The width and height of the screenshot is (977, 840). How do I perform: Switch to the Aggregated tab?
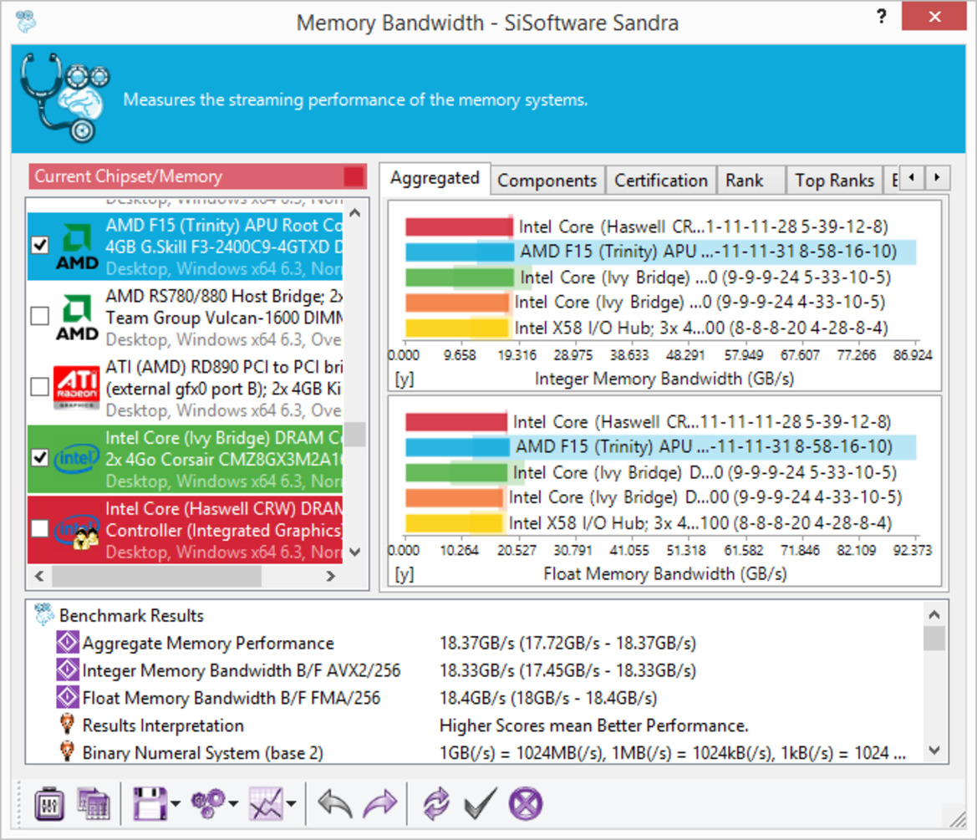435,178
